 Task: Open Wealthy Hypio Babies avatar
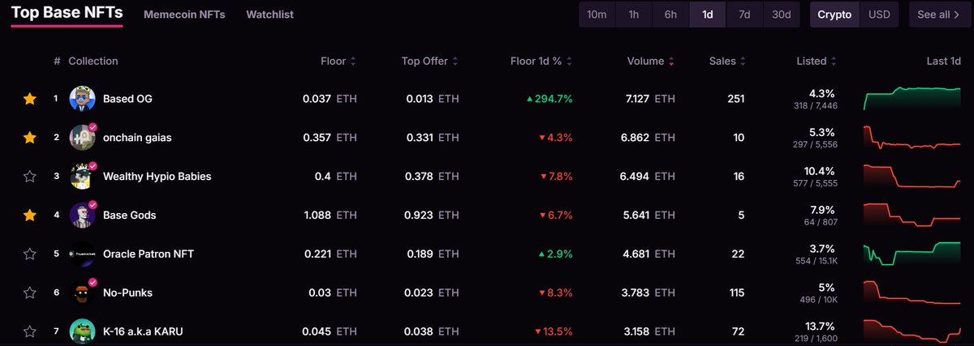(83, 177)
